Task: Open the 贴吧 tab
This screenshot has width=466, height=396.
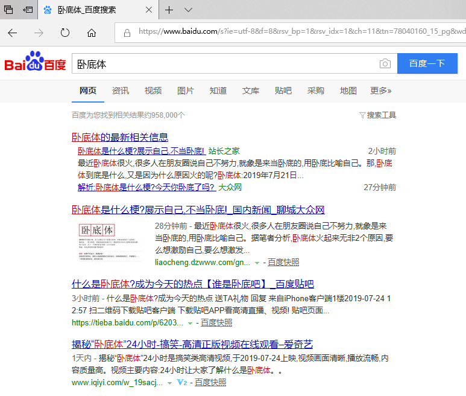Action: 283,91
